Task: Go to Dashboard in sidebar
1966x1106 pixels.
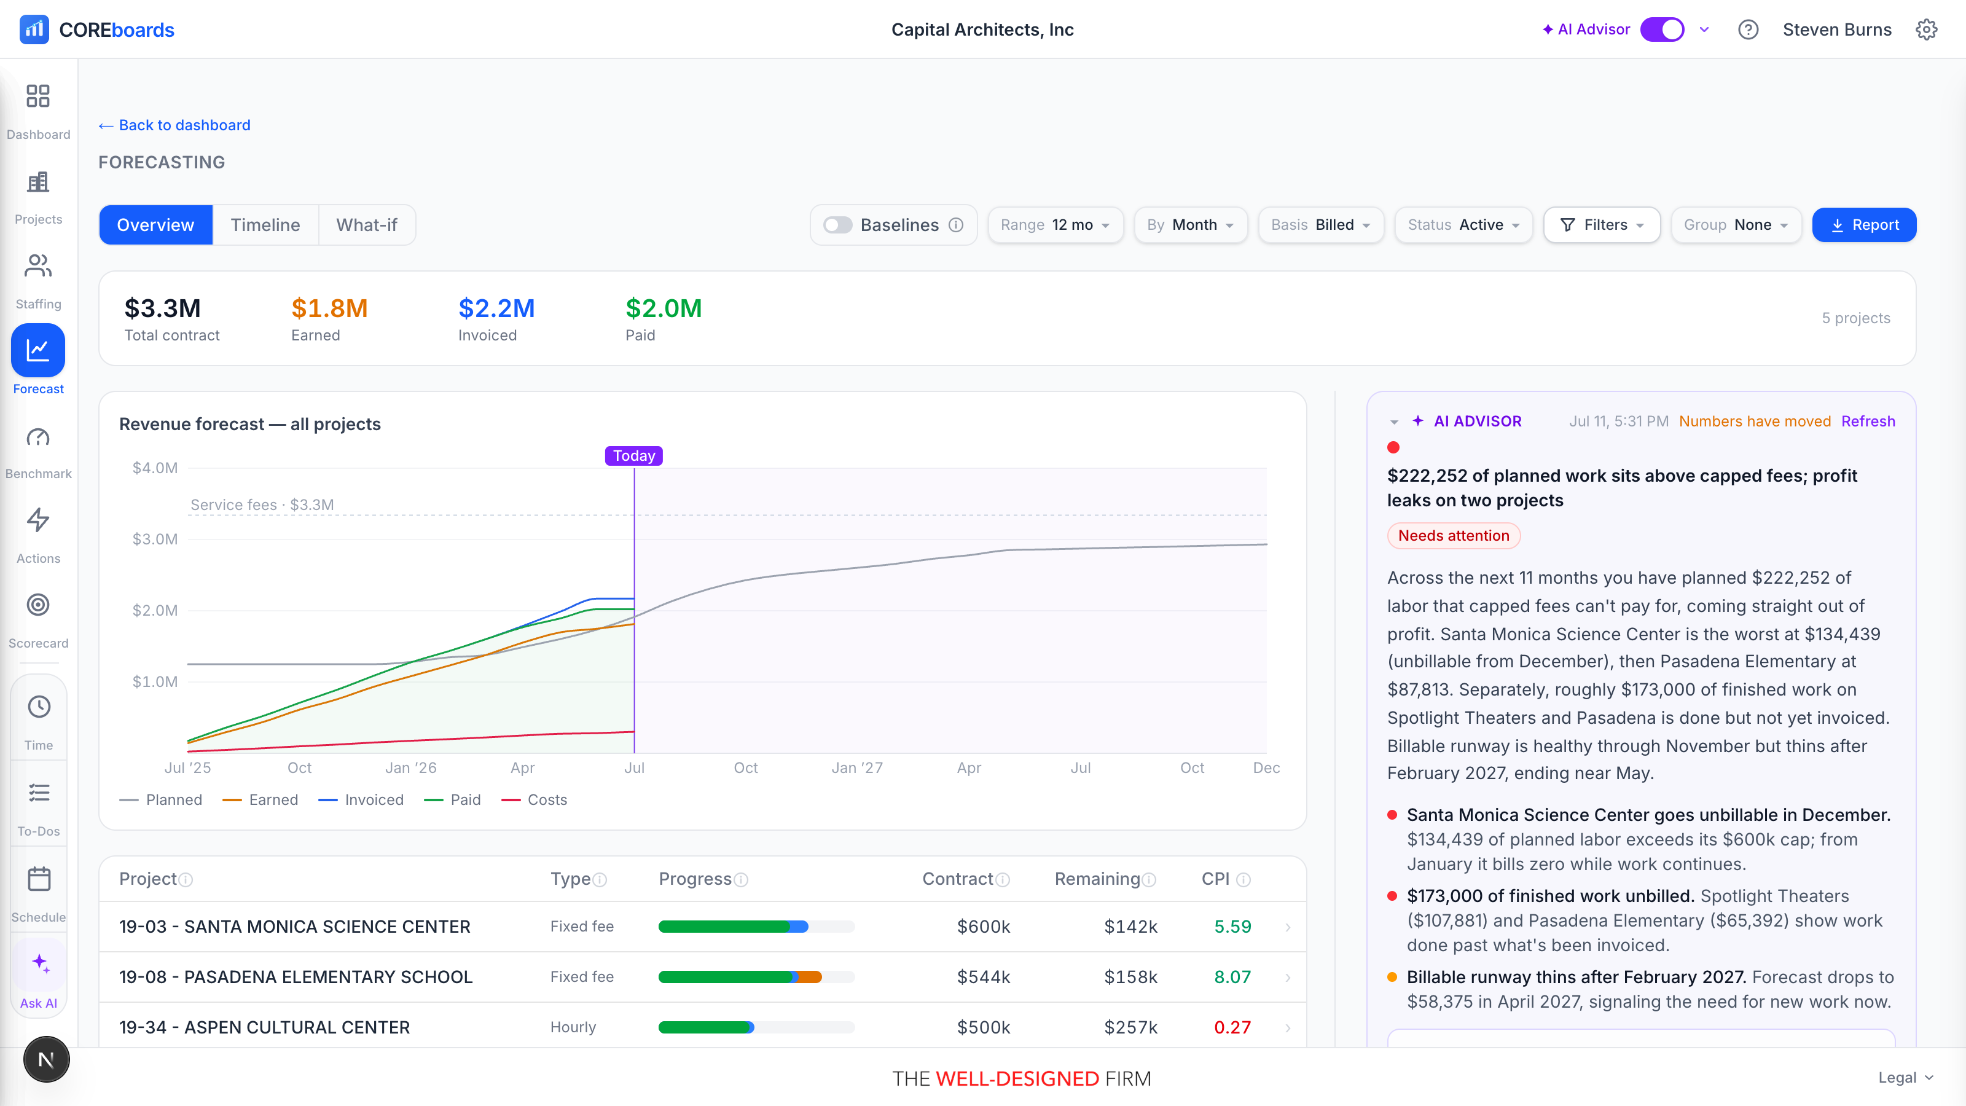Action: click(x=38, y=111)
